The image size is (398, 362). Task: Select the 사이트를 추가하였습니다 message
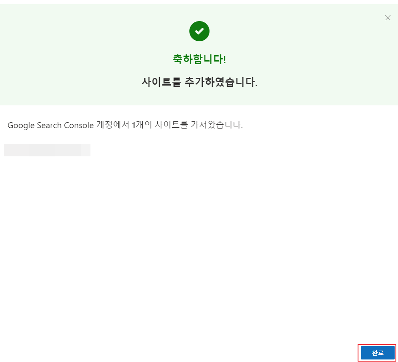coord(199,82)
